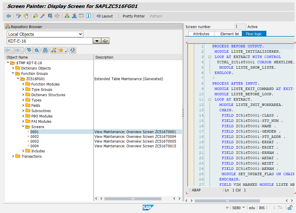
Task: Click the Other Object icon in the toolbar
Action: point(26,16)
